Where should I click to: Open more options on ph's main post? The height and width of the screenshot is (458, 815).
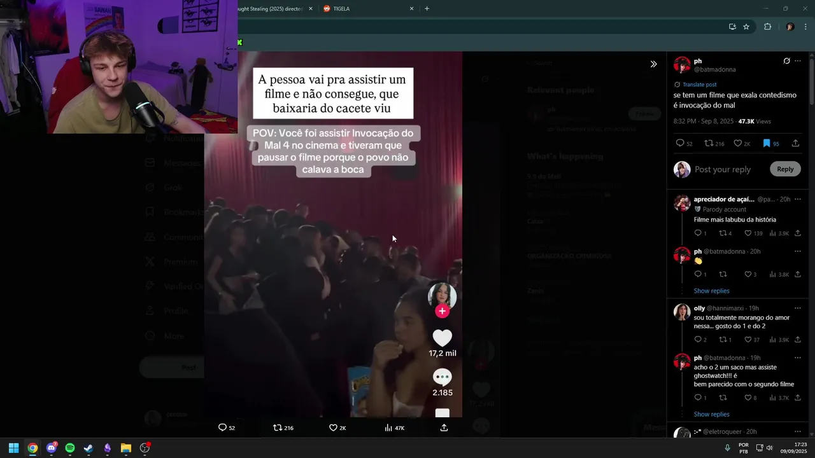pyautogui.click(x=798, y=61)
